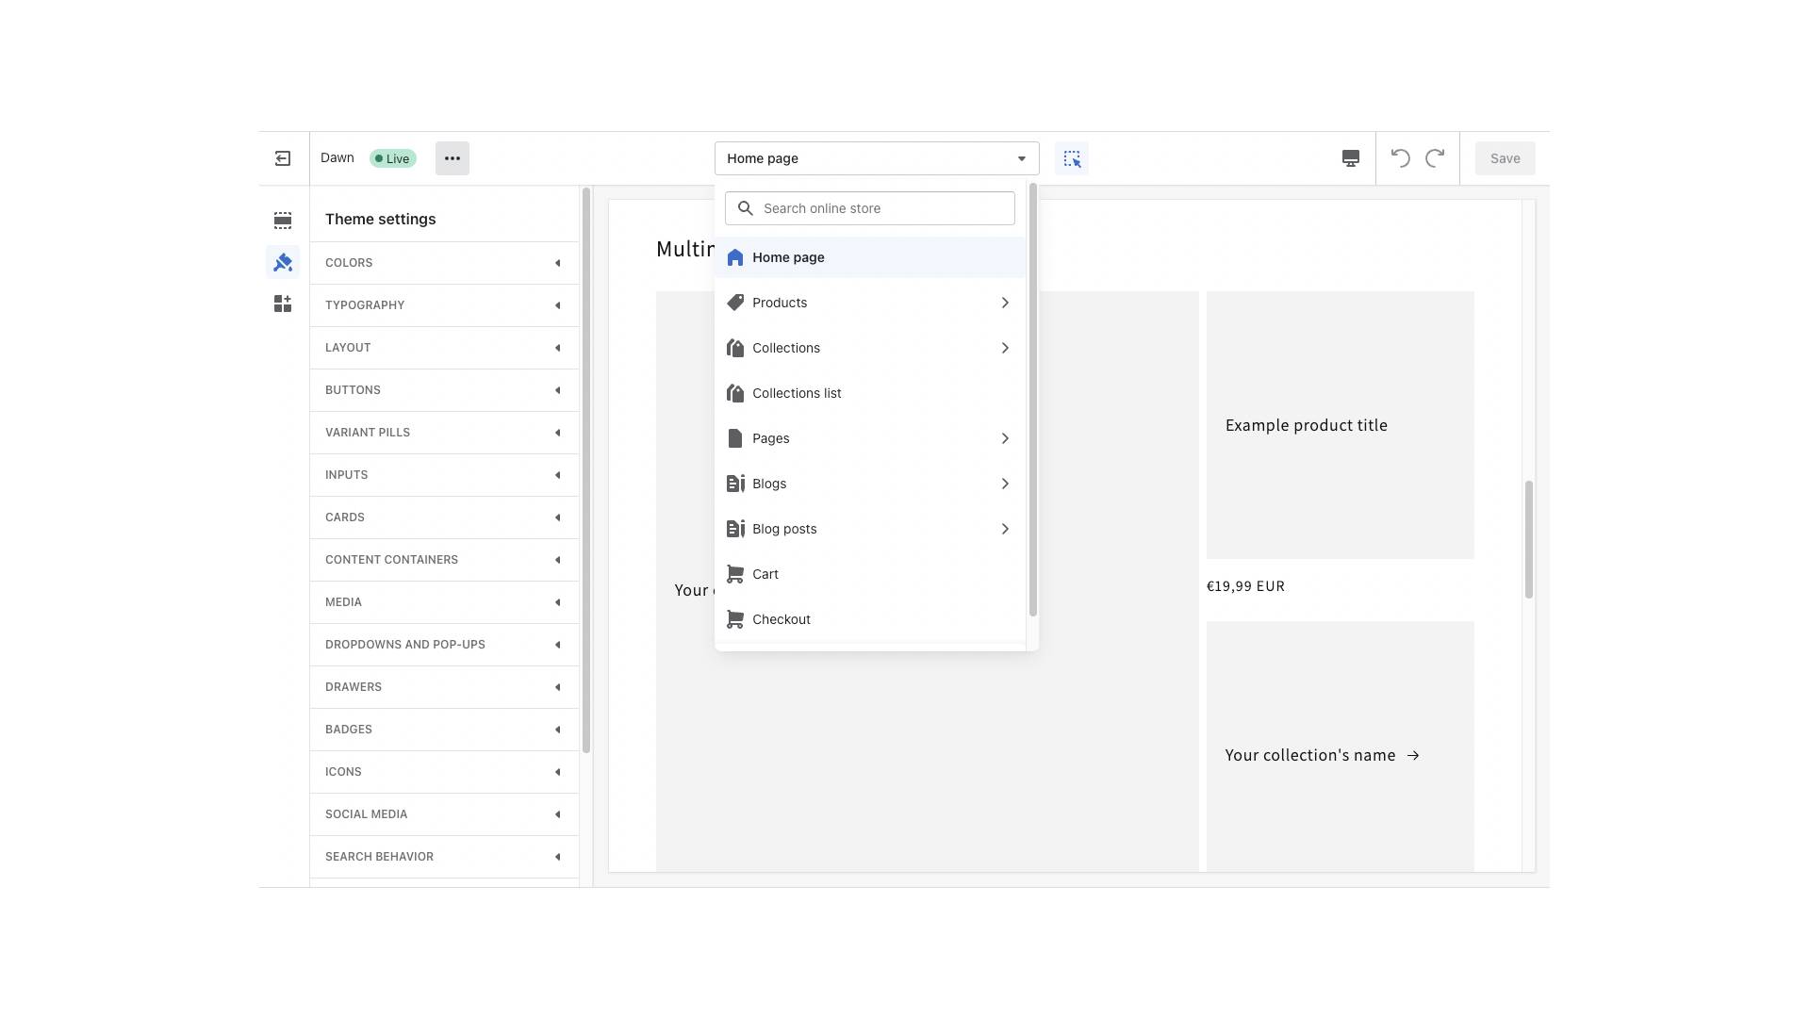Focus the Search online store field

coord(870,208)
